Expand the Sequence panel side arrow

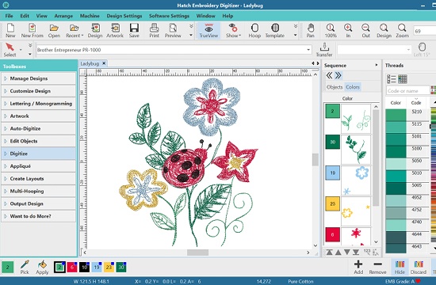pos(377,65)
